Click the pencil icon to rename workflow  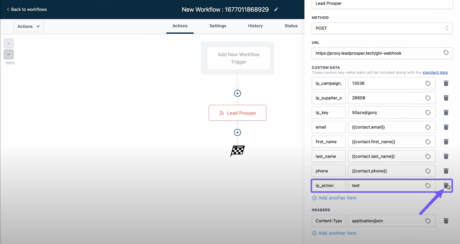coord(276,9)
